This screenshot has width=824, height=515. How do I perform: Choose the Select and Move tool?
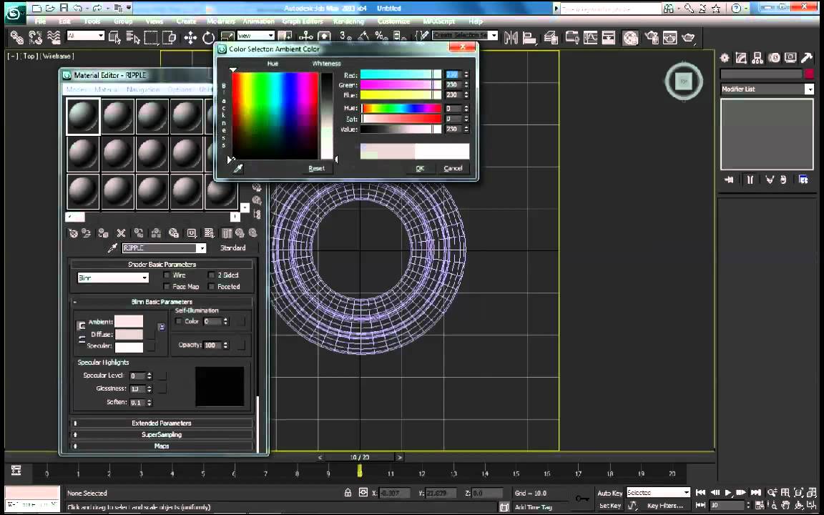tap(190, 37)
